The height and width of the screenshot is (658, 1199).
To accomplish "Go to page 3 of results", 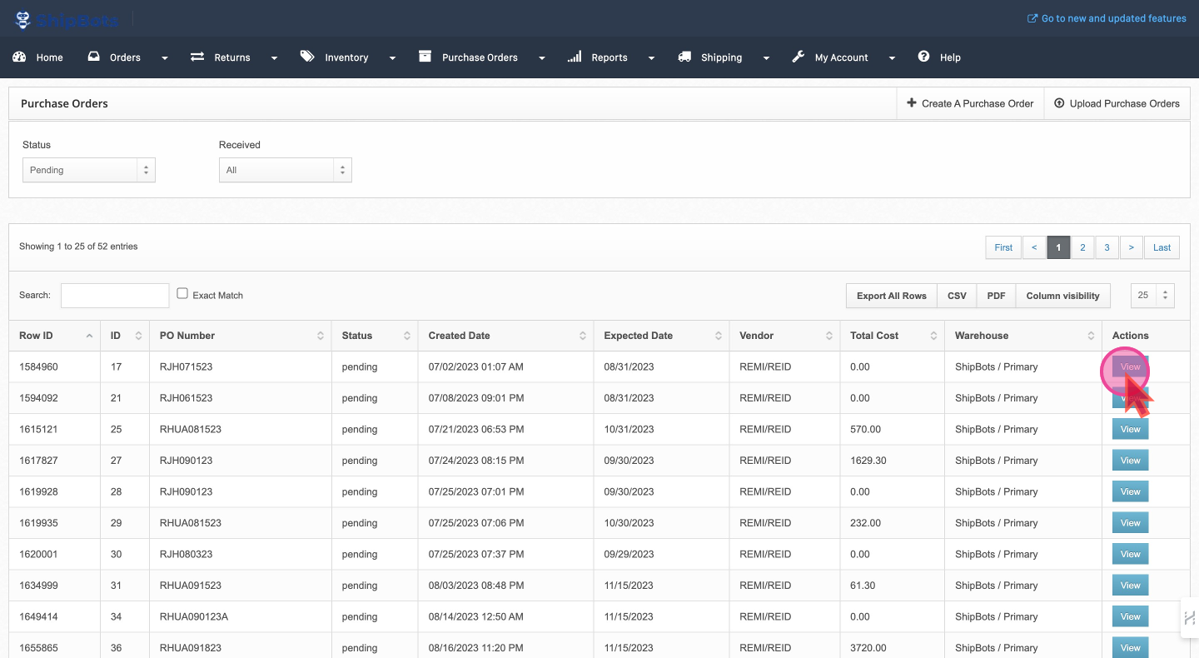I will [x=1107, y=247].
